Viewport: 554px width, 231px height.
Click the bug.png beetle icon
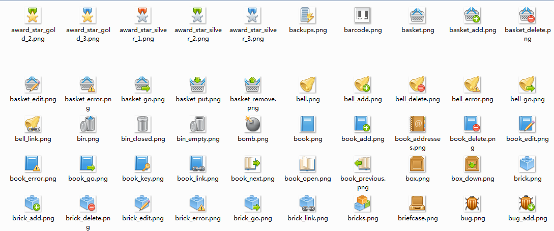coord(473,203)
